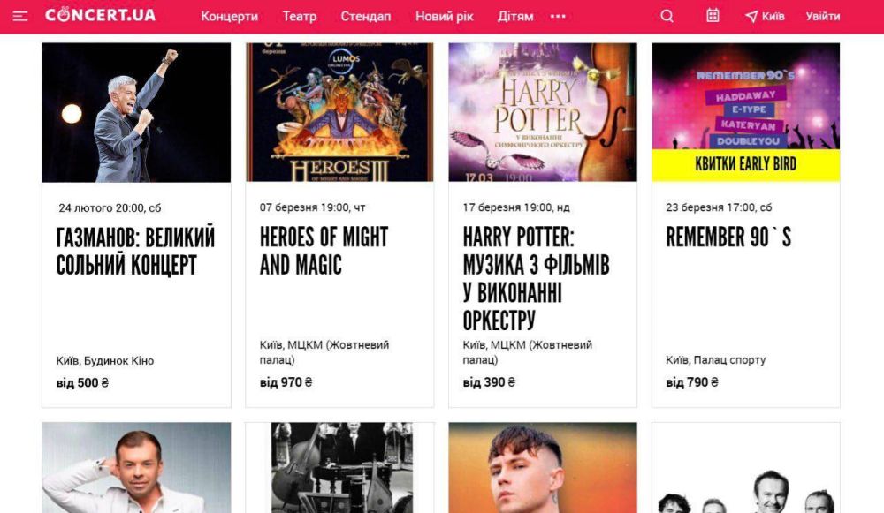Screen dimensions: 884x513
Task: Open the calendar date picker icon
Action: click(713, 16)
